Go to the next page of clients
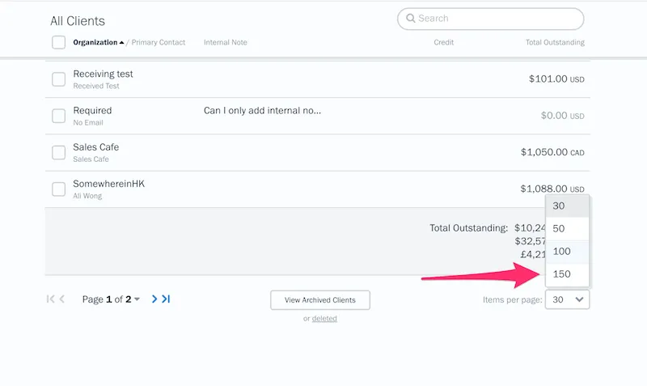 [154, 299]
